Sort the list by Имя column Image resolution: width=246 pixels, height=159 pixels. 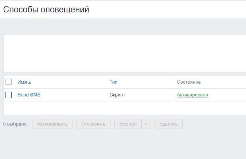(x=22, y=82)
